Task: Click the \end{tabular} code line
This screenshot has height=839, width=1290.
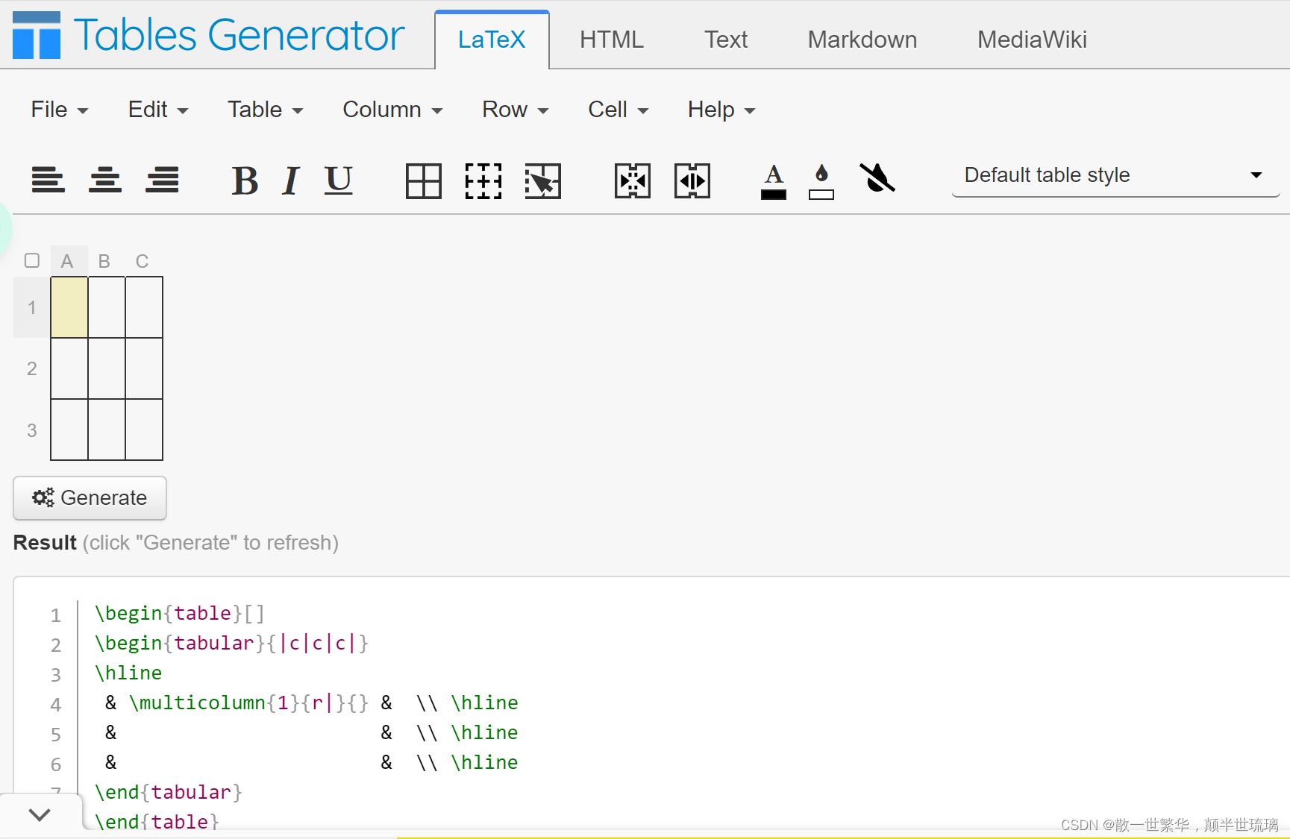Action: click(x=169, y=793)
